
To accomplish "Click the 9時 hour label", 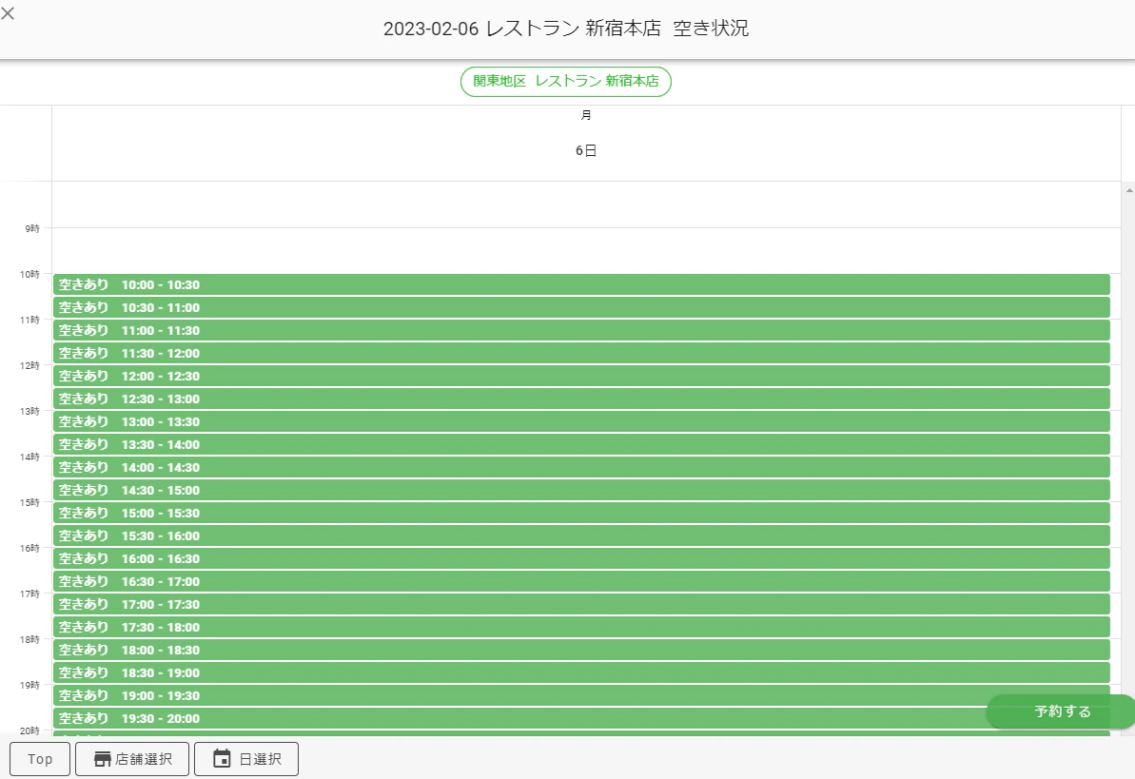I will (x=31, y=229).
